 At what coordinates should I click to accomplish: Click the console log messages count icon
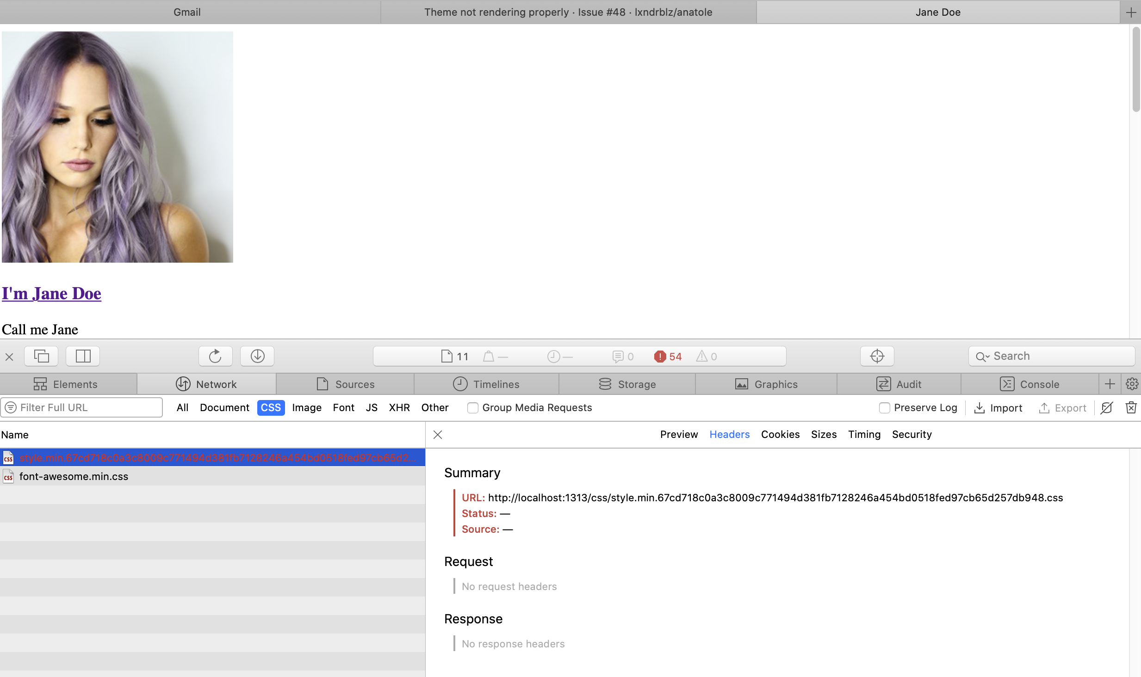click(623, 357)
